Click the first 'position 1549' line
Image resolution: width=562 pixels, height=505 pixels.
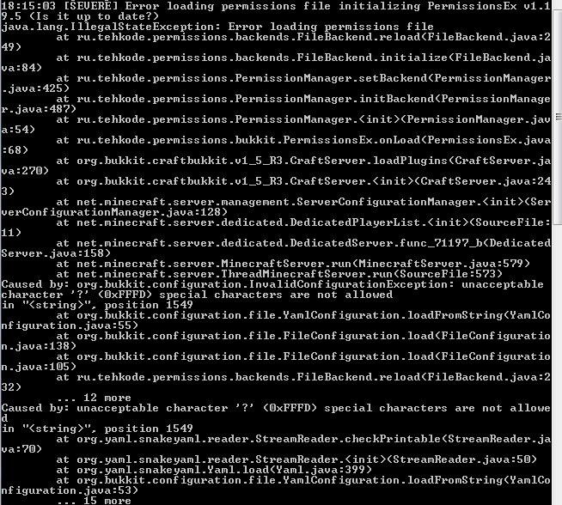97,305
